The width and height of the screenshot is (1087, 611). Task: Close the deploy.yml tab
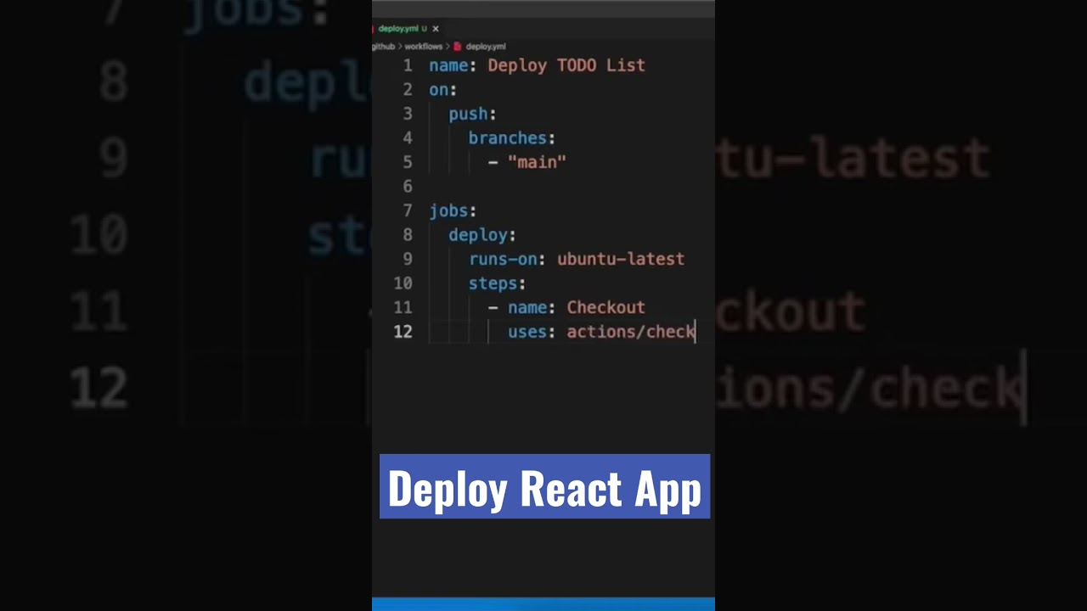436,29
